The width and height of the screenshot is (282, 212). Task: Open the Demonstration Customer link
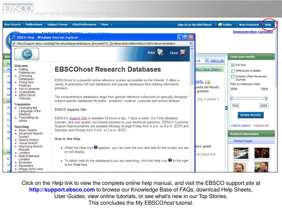[x=253, y=32]
